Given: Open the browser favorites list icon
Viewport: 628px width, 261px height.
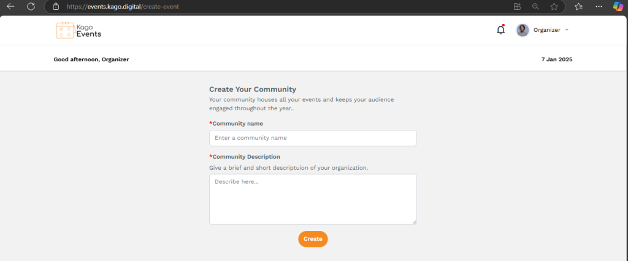Looking at the screenshot, I should point(578,6).
